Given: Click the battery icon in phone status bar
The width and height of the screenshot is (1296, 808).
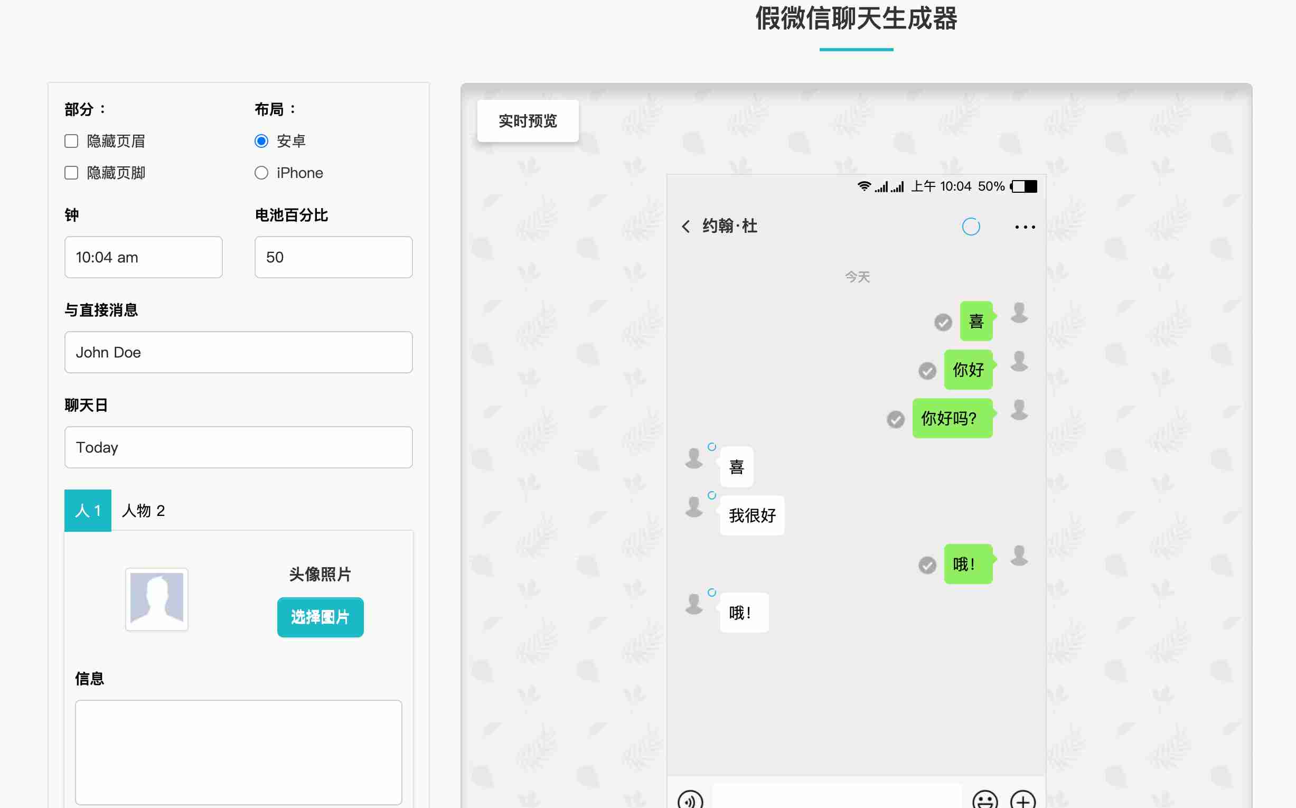Looking at the screenshot, I should pyautogui.click(x=1024, y=186).
